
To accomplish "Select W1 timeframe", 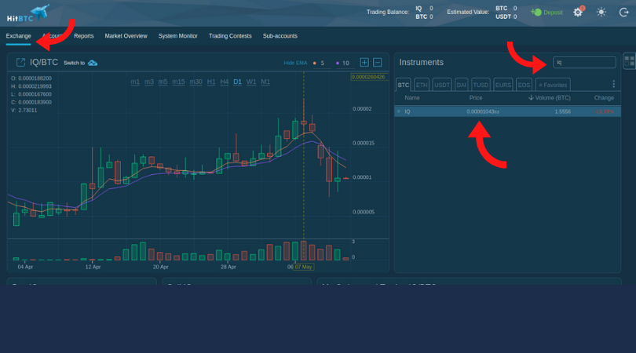I will pyautogui.click(x=251, y=82).
